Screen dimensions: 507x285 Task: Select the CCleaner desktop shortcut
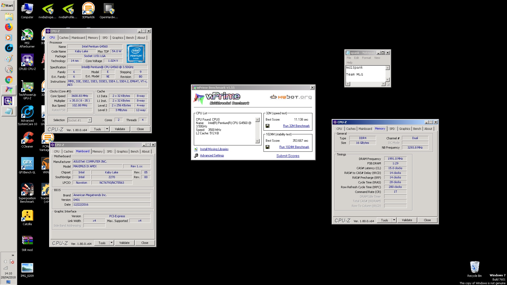27,140
